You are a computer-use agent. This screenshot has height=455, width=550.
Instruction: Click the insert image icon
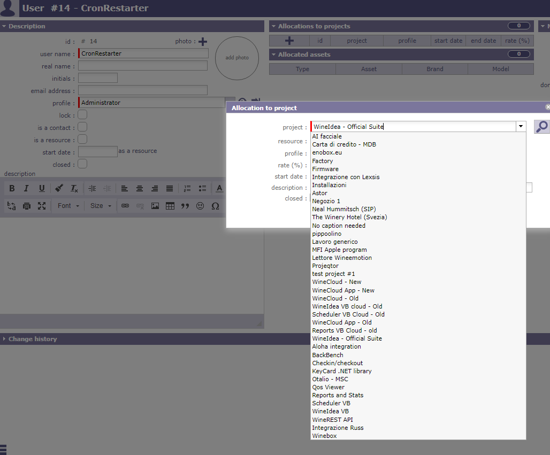pos(155,206)
